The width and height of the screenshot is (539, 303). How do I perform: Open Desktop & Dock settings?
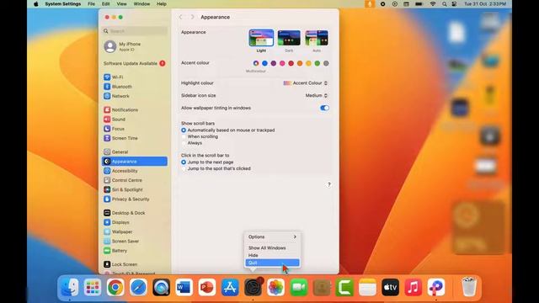[135, 213]
